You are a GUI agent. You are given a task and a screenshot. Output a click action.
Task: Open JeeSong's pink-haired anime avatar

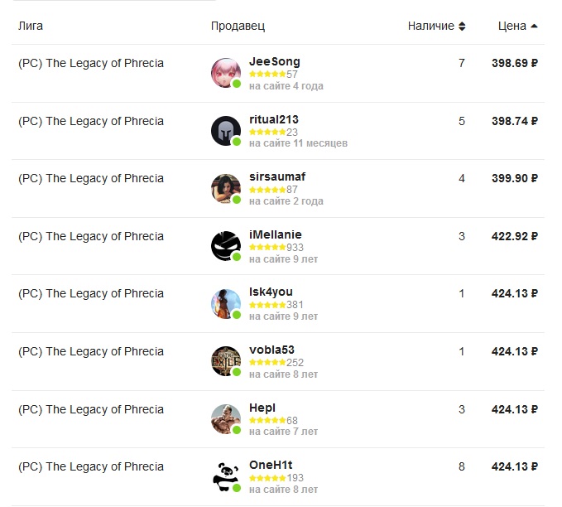point(225,73)
